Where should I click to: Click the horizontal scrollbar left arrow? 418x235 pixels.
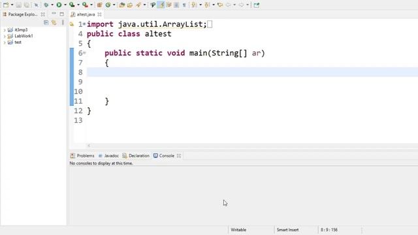point(89,146)
